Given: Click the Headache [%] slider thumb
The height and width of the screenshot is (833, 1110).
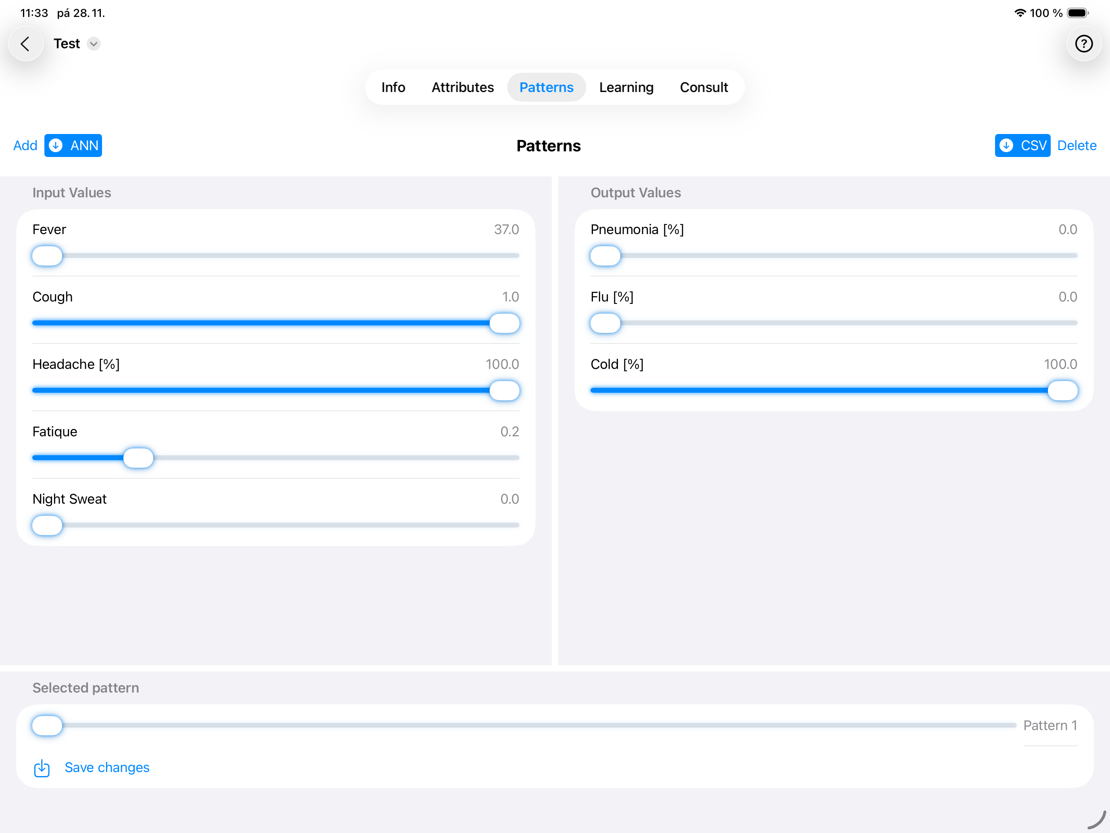Looking at the screenshot, I should pyautogui.click(x=504, y=390).
